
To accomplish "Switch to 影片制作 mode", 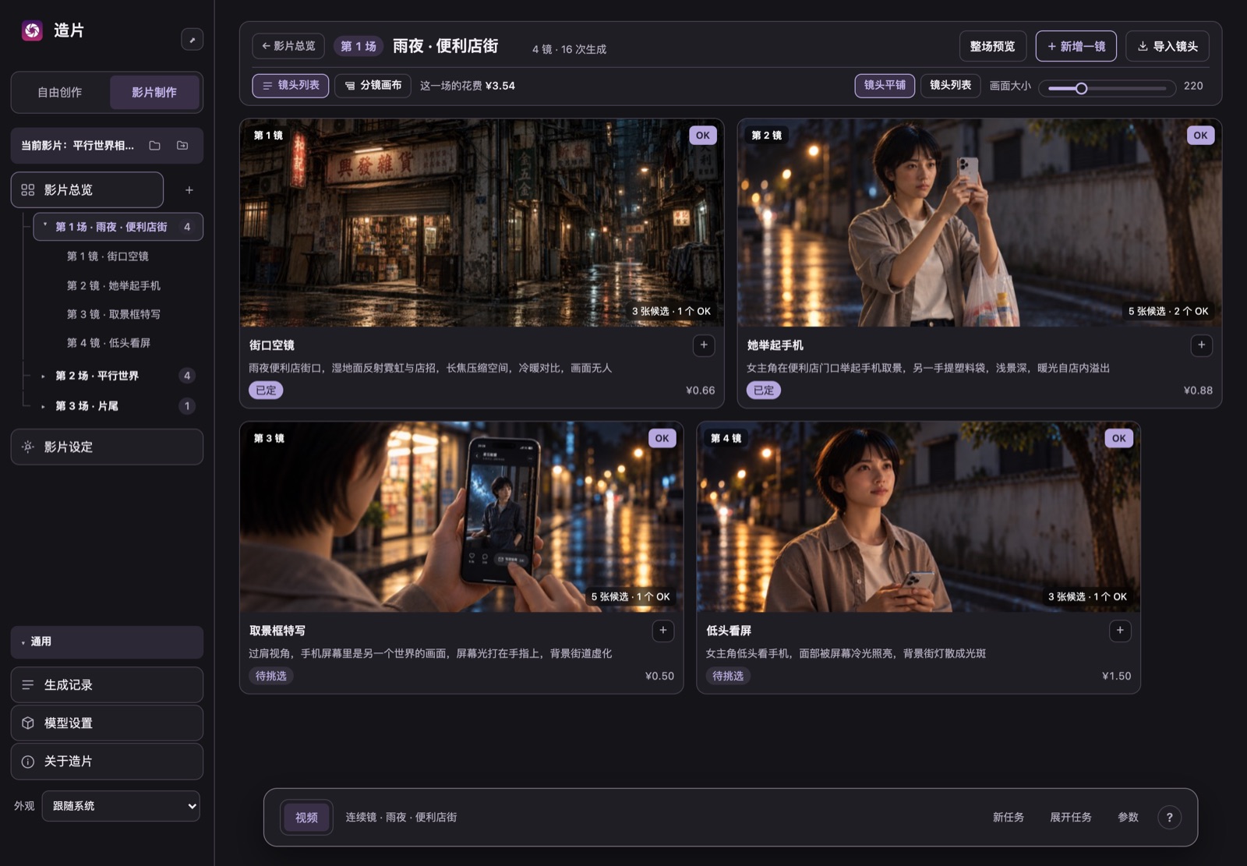I will pyautogui.click(x=154, y=92).
